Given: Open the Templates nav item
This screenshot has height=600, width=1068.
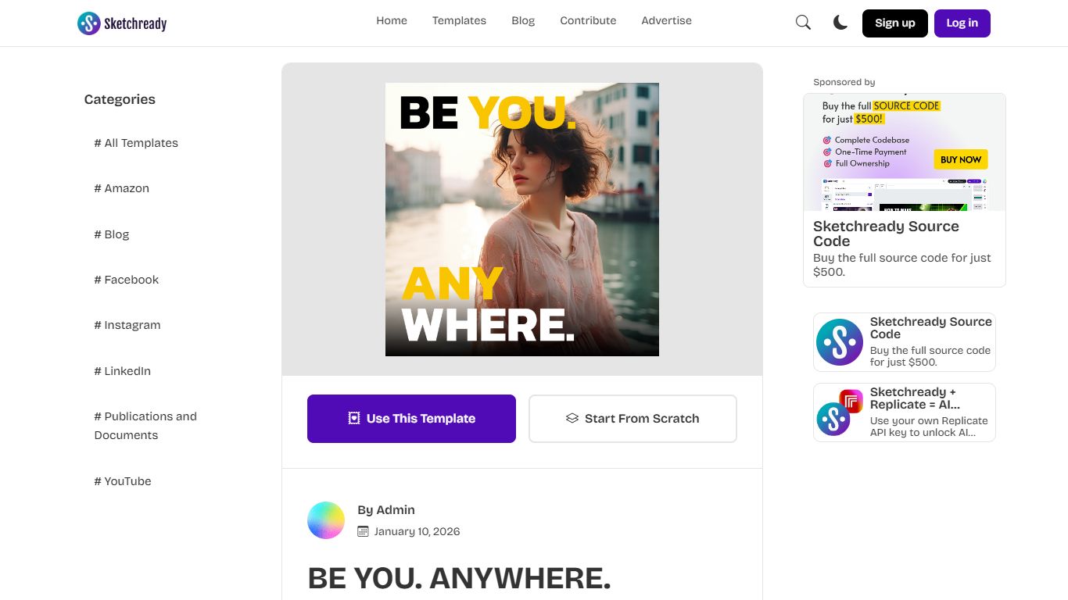Looking at the screenshot, I should tap(459, 21).
